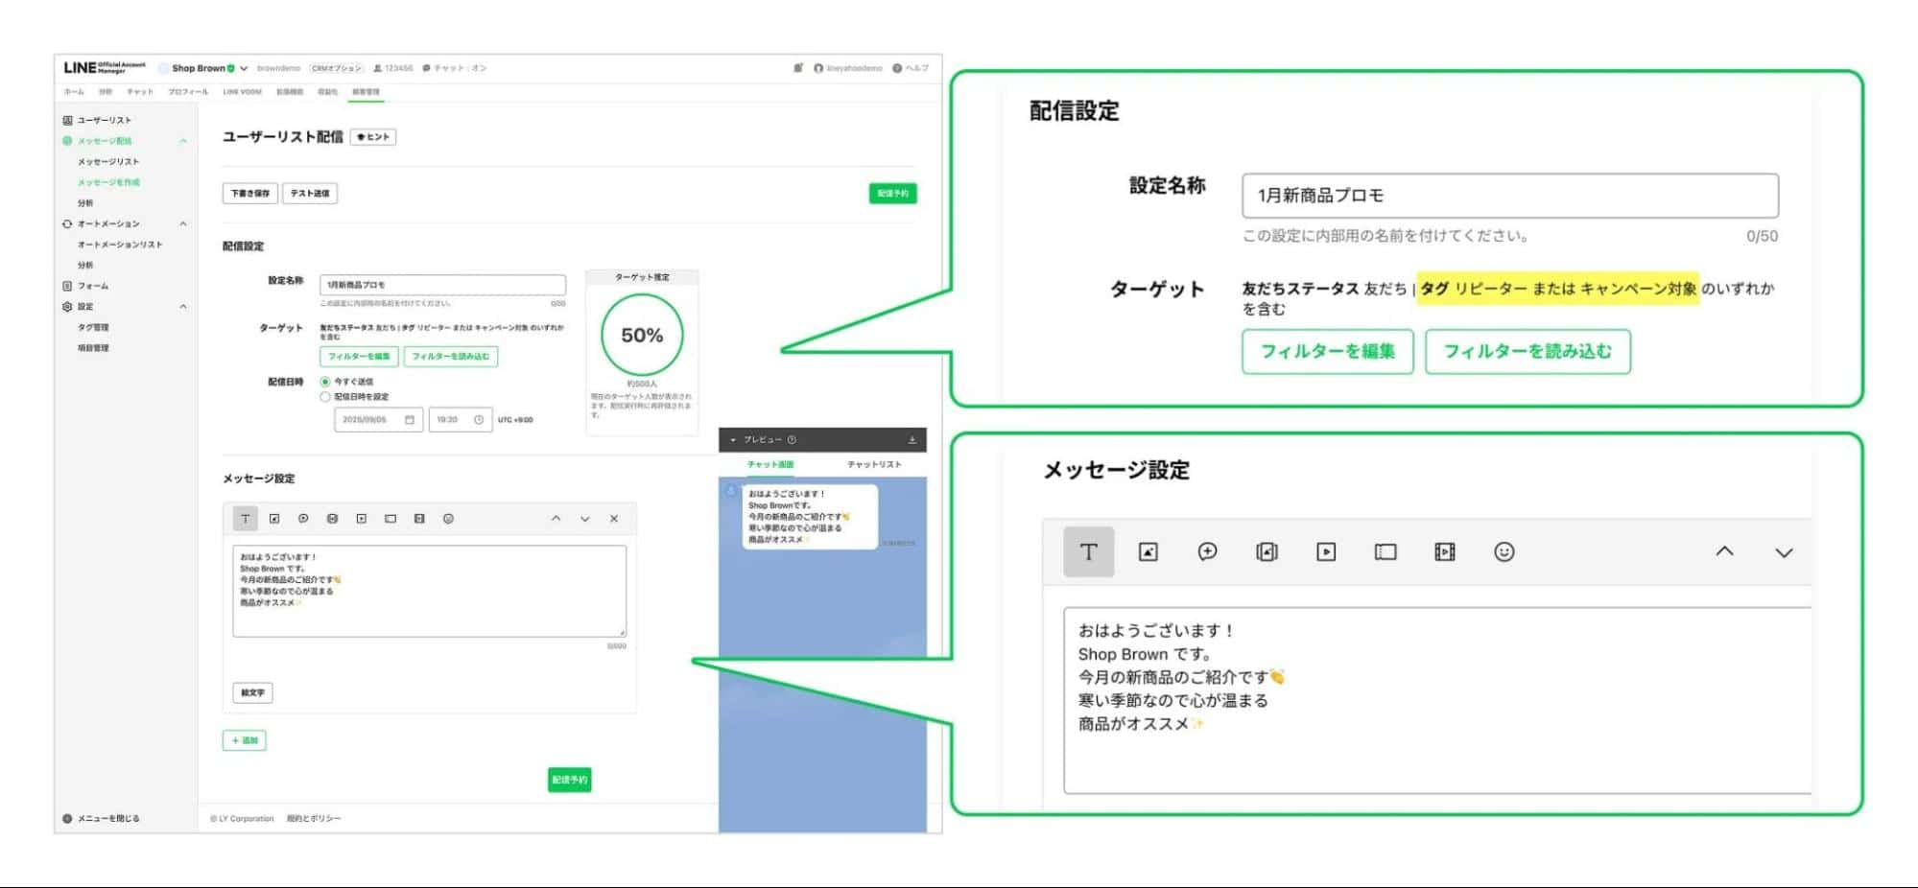Select the wide rectangle rich-message icon in main editor toolbar
Image resolution: width=1918 pixels, height=888 pixels.
pyautogui.click(x=391, y=519)
